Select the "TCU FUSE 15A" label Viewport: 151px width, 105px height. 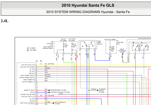pos(66,45)
